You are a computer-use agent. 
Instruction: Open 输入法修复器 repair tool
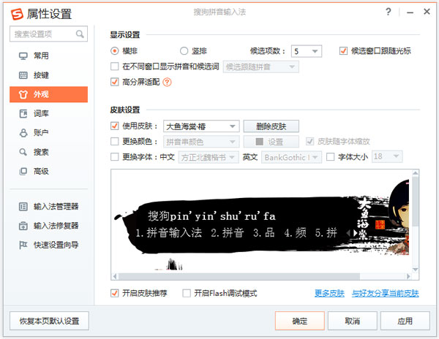point(56,226)
